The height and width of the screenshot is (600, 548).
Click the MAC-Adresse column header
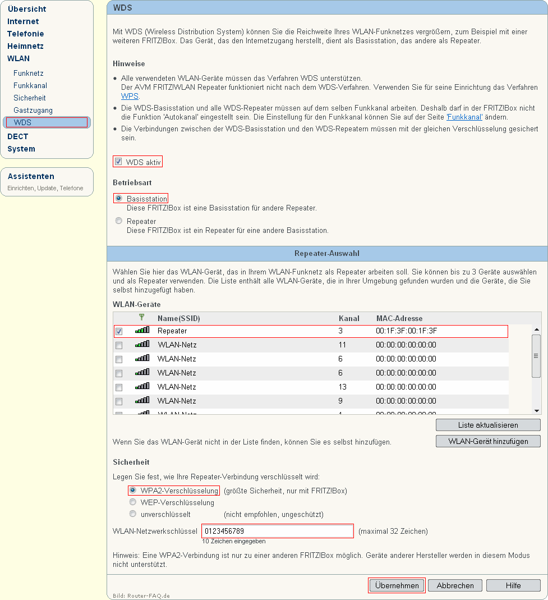tap(399, 318)
